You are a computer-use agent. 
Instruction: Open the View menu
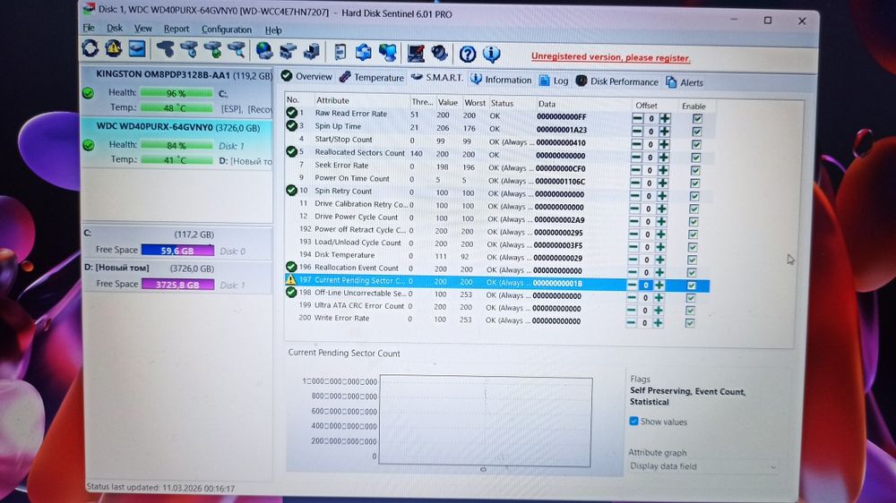142,28
